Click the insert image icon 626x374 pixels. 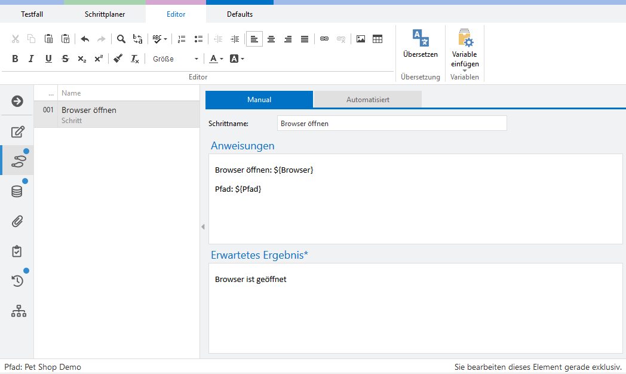tap(361, 39)
